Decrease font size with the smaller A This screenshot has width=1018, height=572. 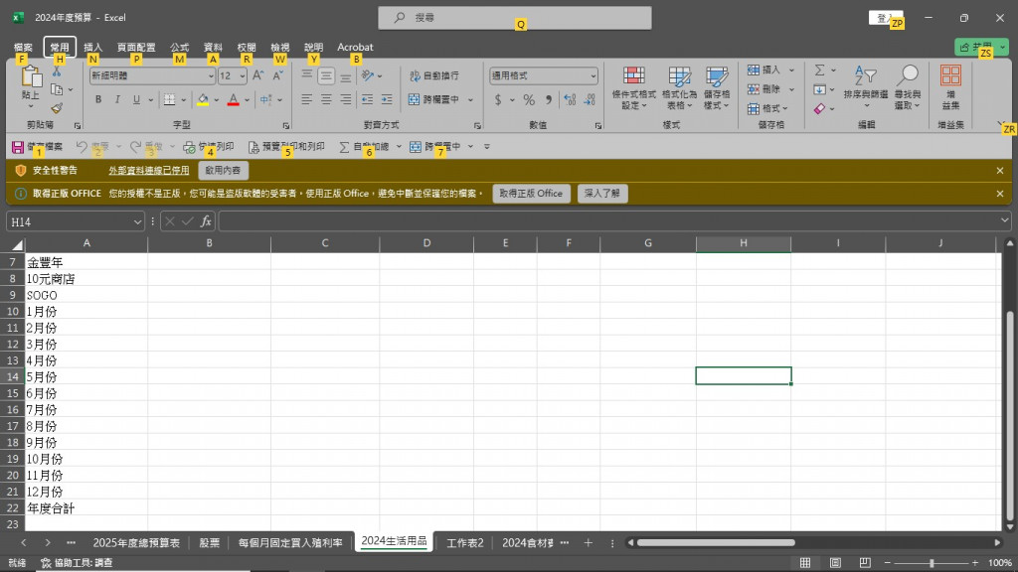click(x=278, y=75)
